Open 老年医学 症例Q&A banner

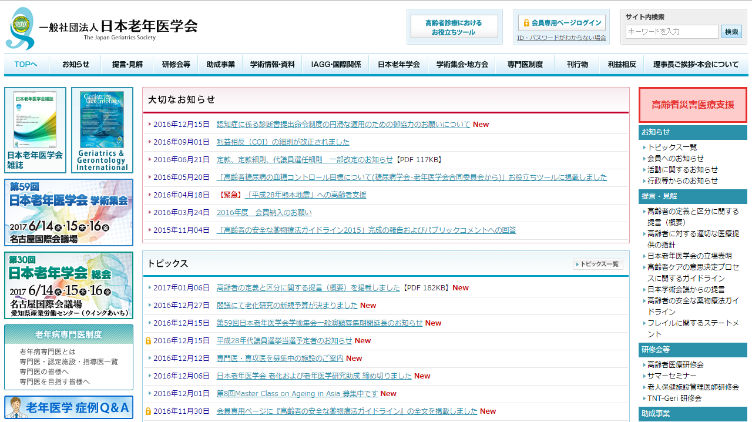(69, 407)
